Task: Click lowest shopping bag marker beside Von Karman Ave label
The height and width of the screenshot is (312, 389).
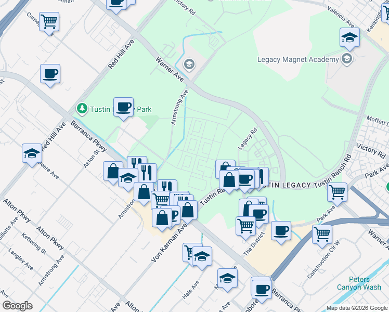Action: point(162,218)
